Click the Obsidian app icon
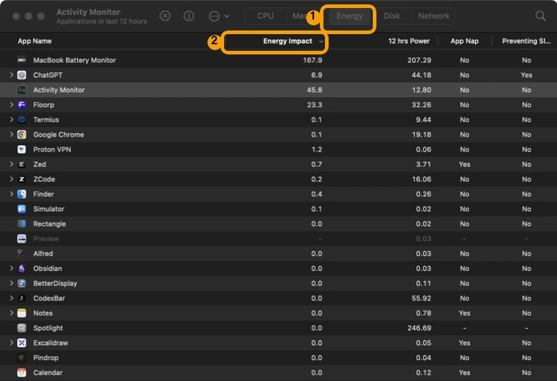Screen dimensions: 557x381 [x=22, y=269]
